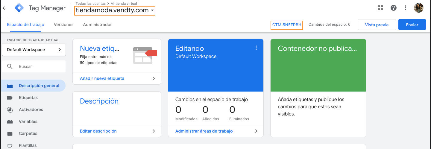431x149 pixels.
Task: Click the Etiquetas tag icon
Action: (x=10, y=98)
